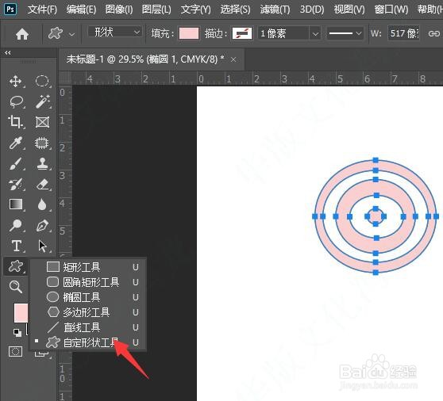Open the 选择(S) menu
This screenshot has width=443, height=401.
tap(235, 10)
